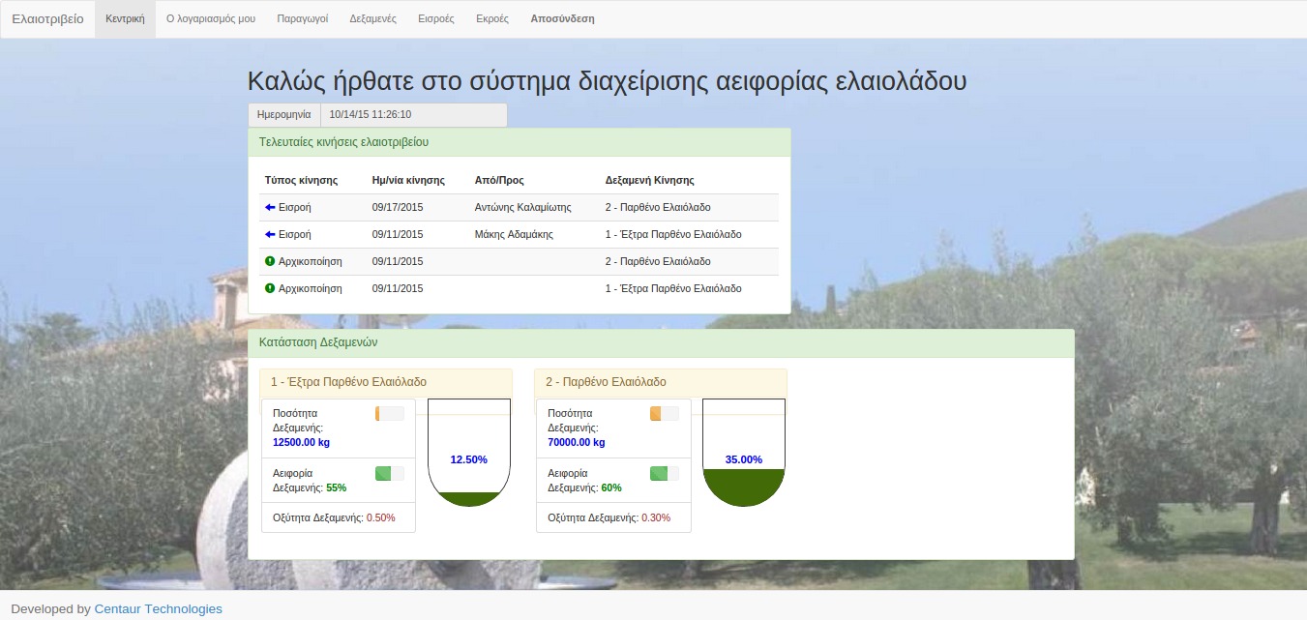The image size is (1307, 620).
Task: Click the blue arrow icon in Μάκης Αδαμάκης row
Action: (270, 234)
